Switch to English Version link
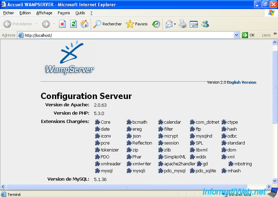278x198 pixels. pos(242,82)
